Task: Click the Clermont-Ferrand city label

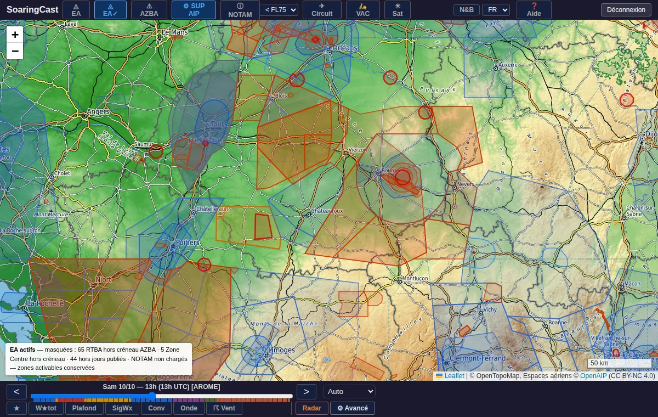Action: (x=478, y=359)
